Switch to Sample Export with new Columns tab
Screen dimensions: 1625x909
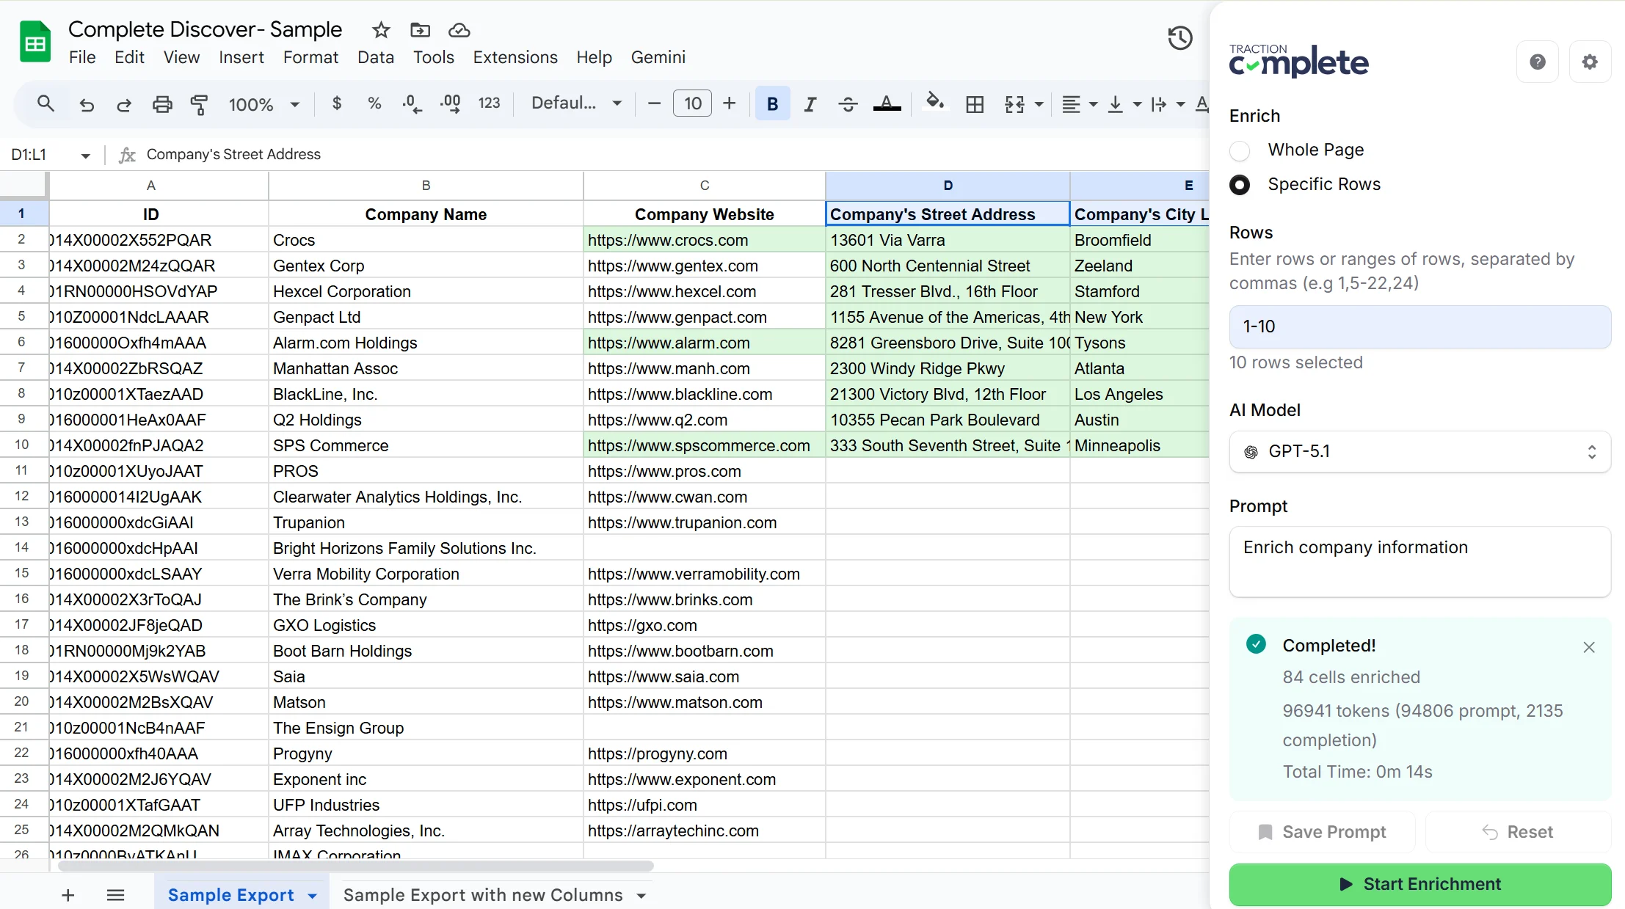[x=483, y=895]
